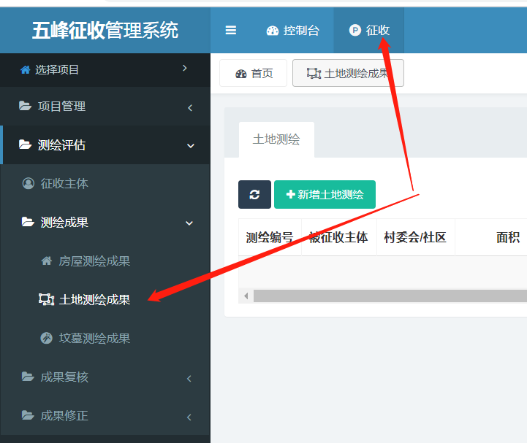Open 成果修正 sidebar menu

(x=105, y=415)
